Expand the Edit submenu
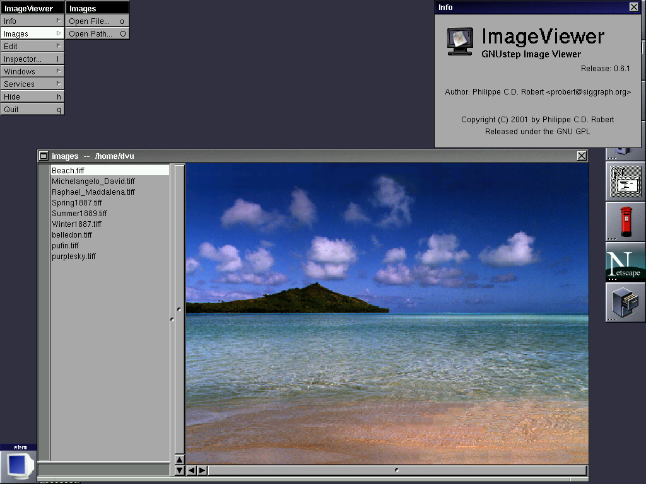This screenshot has height=484, width=646. pyautogui.click(x=32, y=46)
